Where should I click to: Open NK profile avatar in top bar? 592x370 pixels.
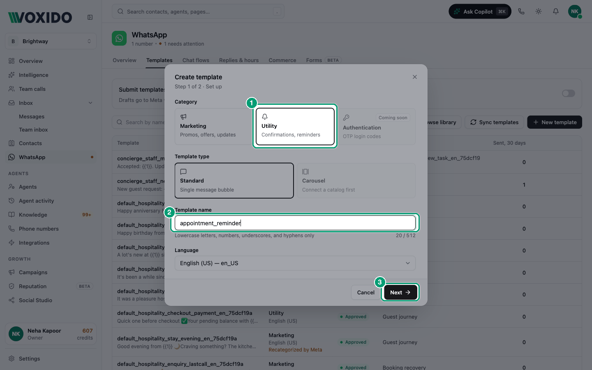coord(575,12)
